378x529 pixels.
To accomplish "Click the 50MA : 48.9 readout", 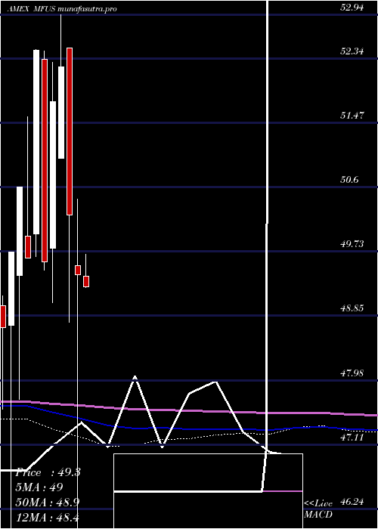I will tap(48, 502).
